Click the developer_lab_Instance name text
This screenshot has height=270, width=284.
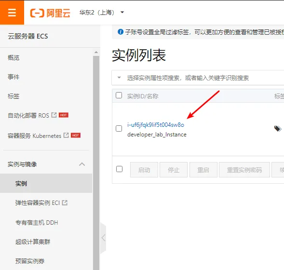(x=157, y=135)
